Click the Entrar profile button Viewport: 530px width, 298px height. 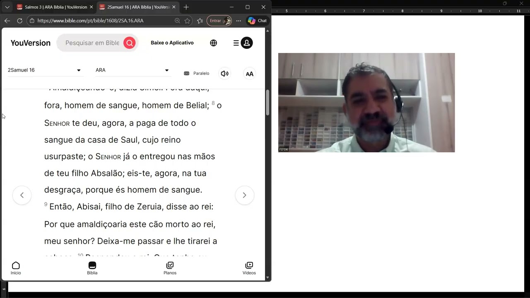(219, 21)
